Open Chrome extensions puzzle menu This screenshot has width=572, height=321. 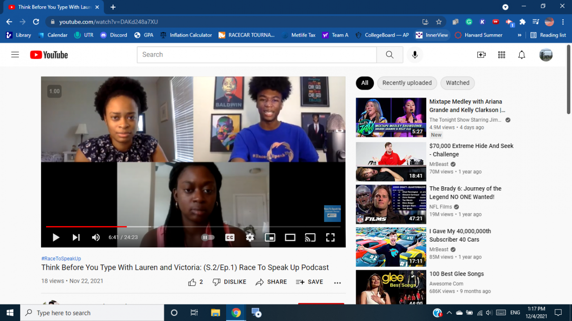[522, 22]
